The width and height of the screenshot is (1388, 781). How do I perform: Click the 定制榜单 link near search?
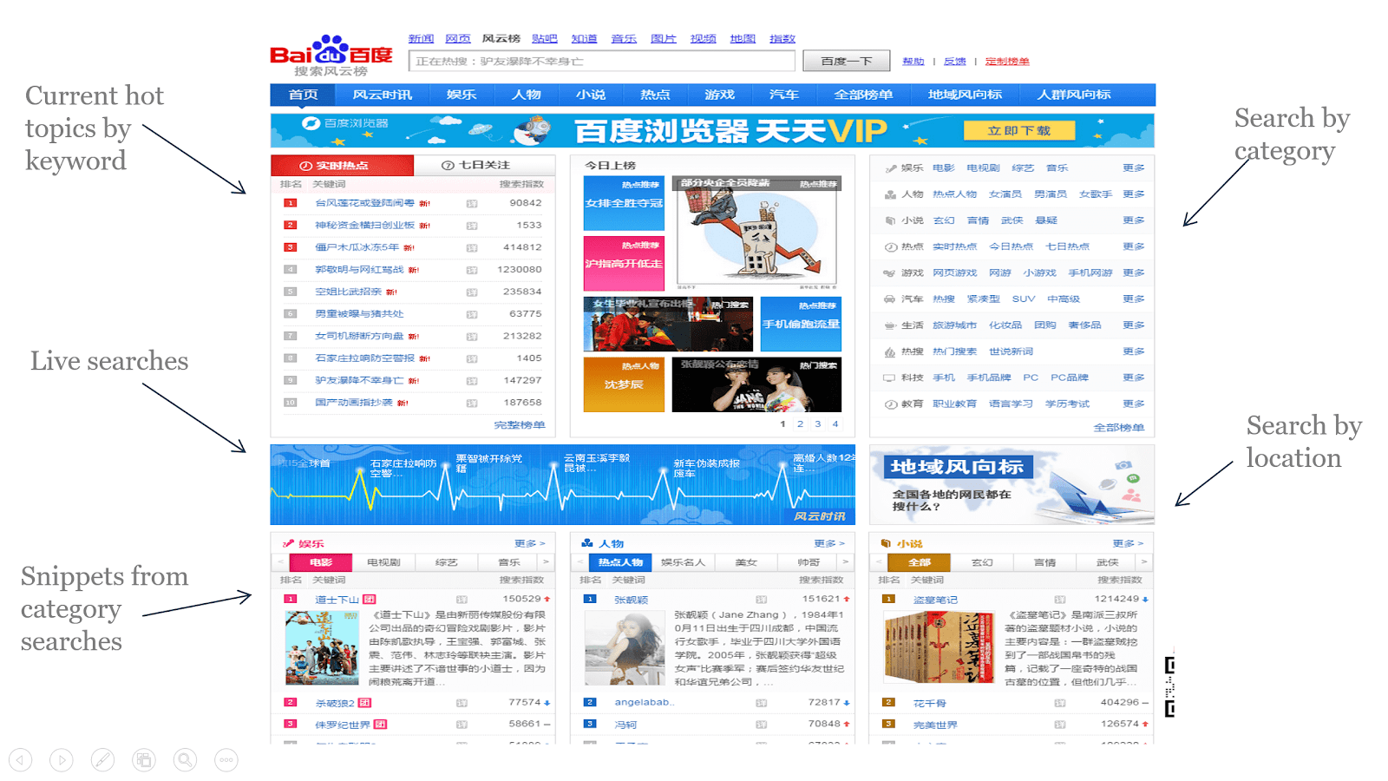(1007, 62)
